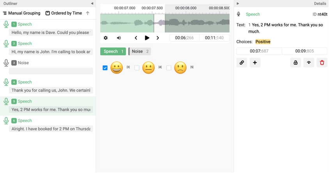Step forward with right arrow control
The height and width of the screenshot is (173, 329).
(158, 38)
